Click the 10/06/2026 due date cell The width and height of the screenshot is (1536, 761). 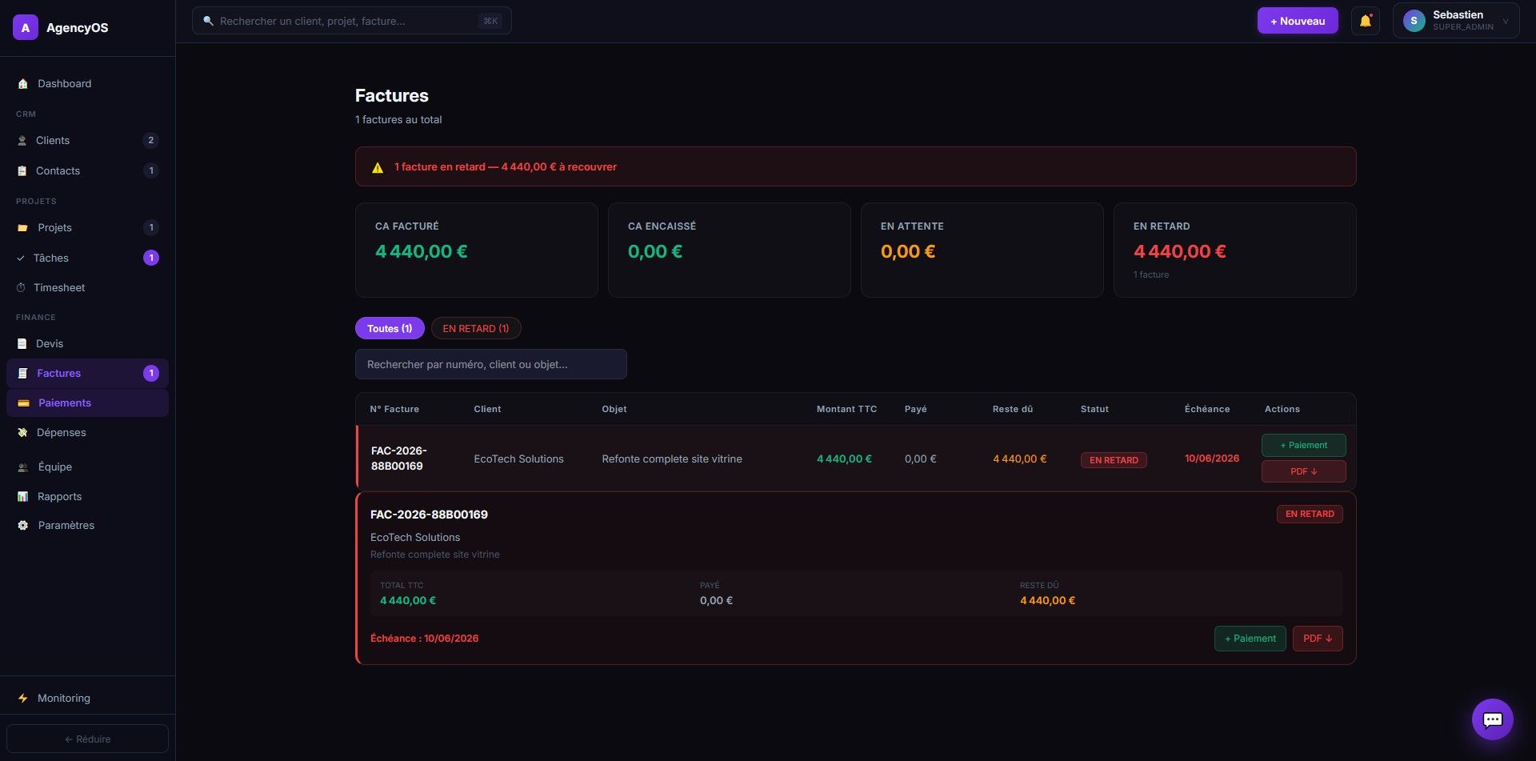(1212, 459)
